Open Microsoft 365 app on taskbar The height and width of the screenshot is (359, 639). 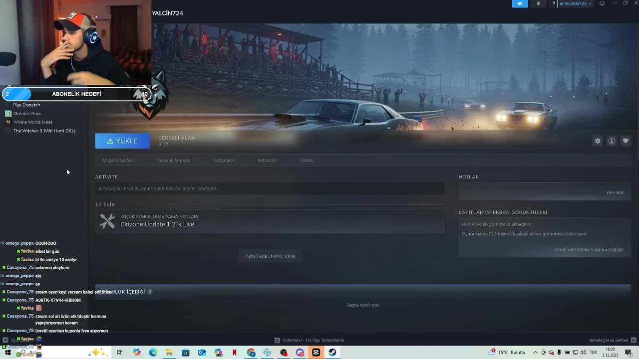[218, 353]
